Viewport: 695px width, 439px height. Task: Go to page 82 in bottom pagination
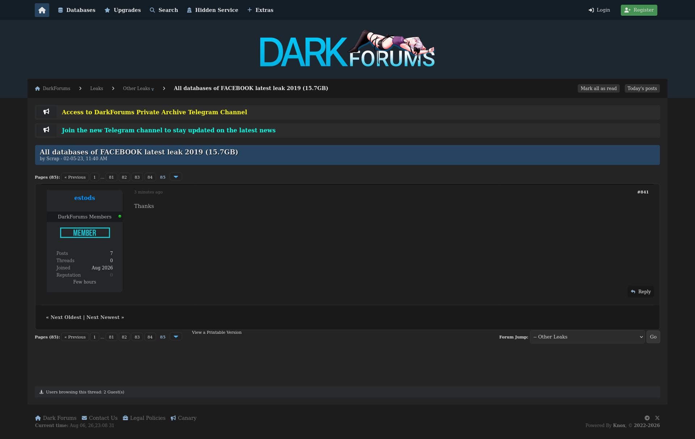pos(124,337)
